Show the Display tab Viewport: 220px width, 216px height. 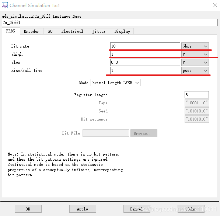122,31
